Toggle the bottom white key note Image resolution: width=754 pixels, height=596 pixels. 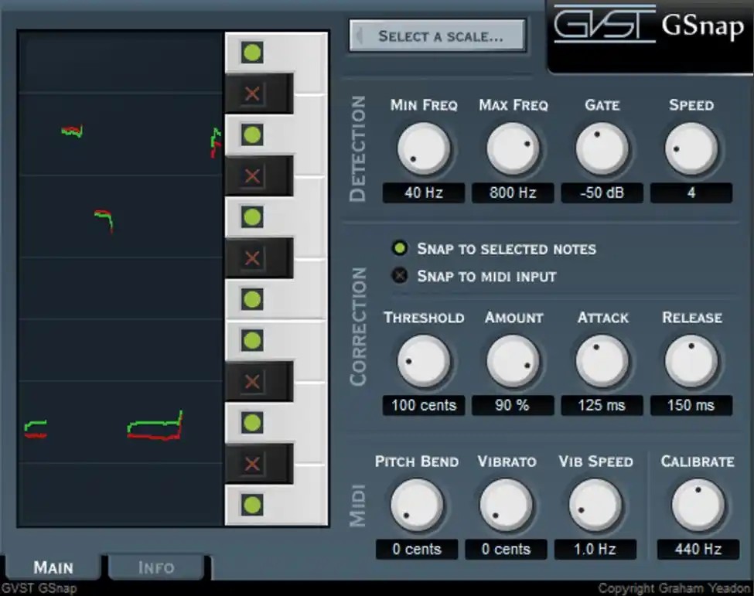[x=252, y=505]
